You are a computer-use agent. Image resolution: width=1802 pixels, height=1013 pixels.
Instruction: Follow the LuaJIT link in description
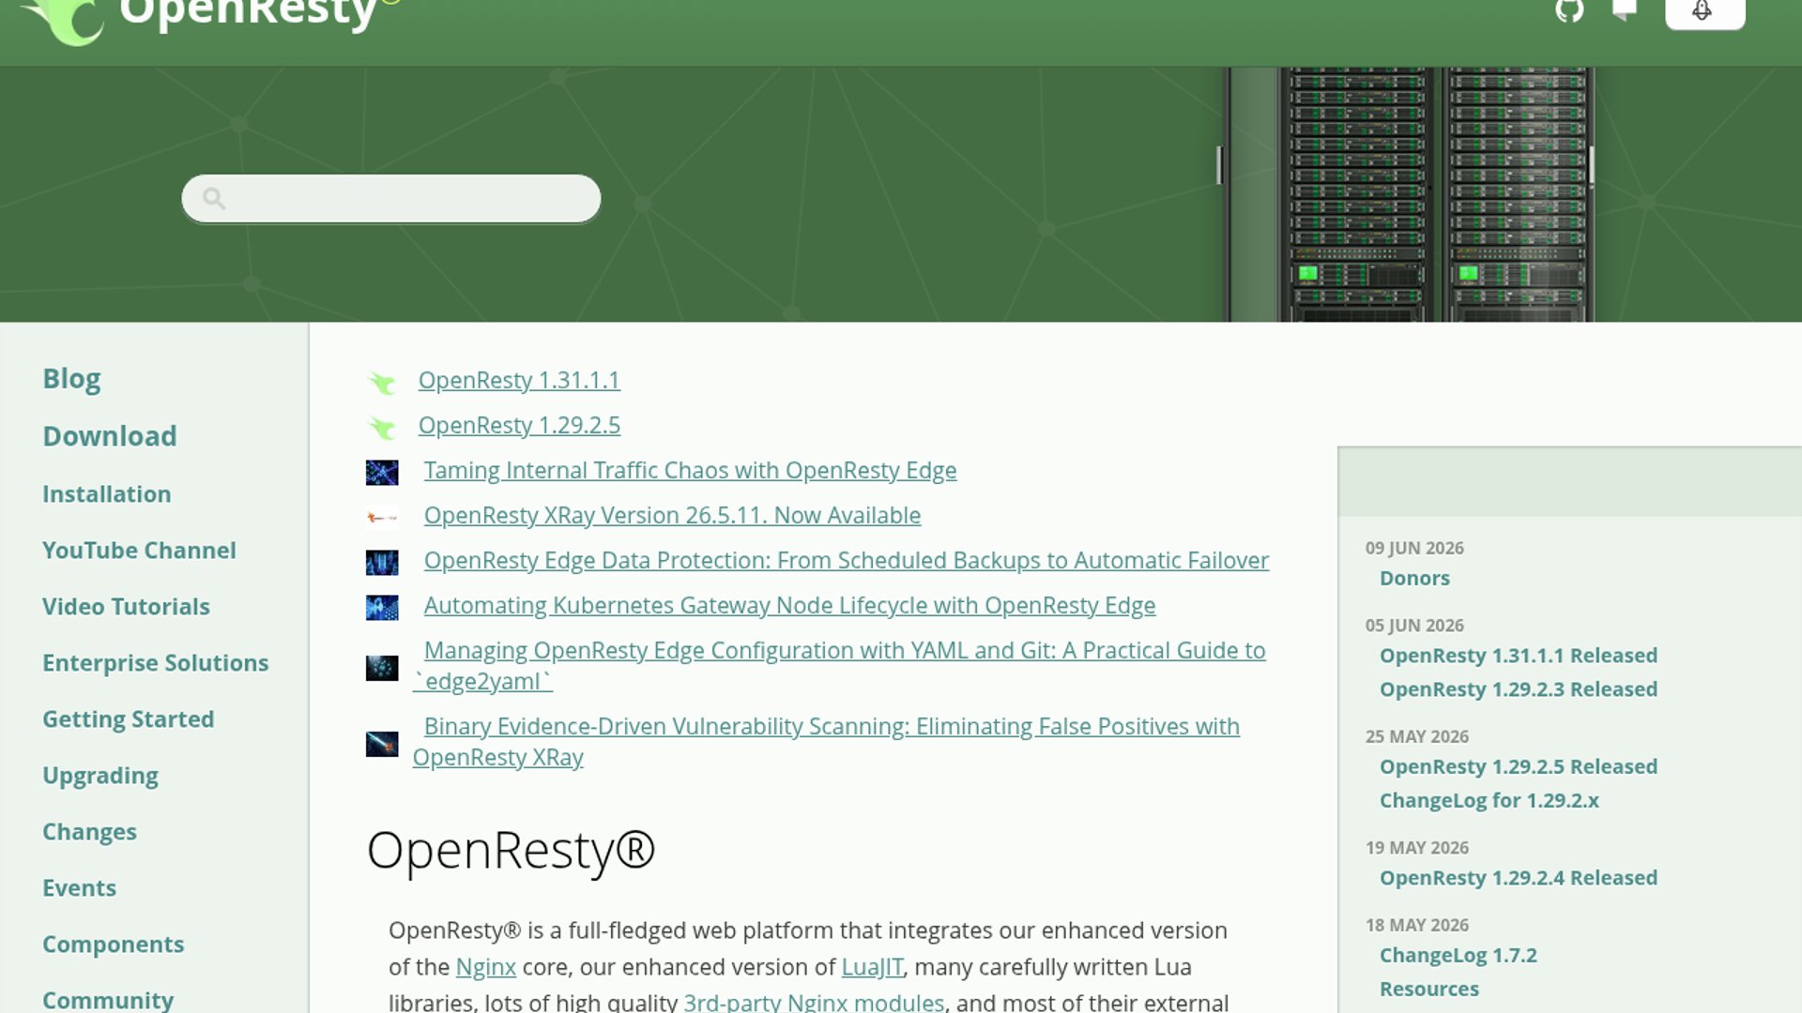coord(872,966)
